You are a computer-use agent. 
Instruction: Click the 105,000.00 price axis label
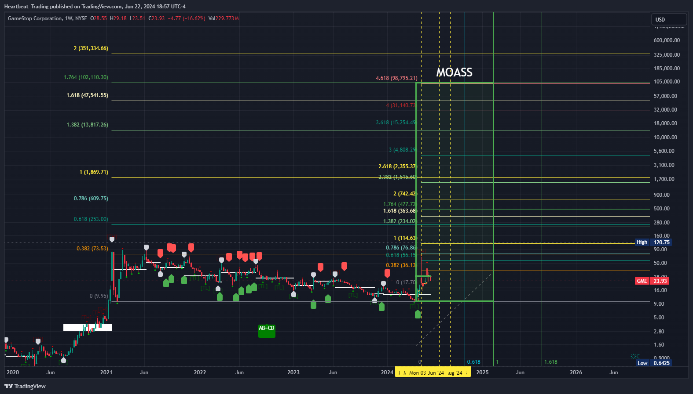coord(667,82)
